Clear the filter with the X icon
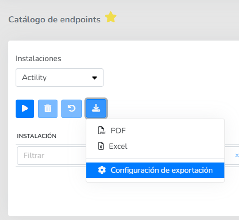The width and height of the screenshot is (239, 220). click(237, 155)
